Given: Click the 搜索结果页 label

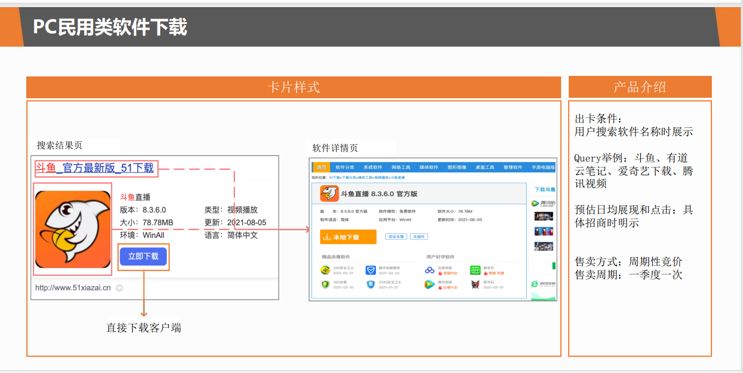Looking at the screenshot, I should pos(60,145).
